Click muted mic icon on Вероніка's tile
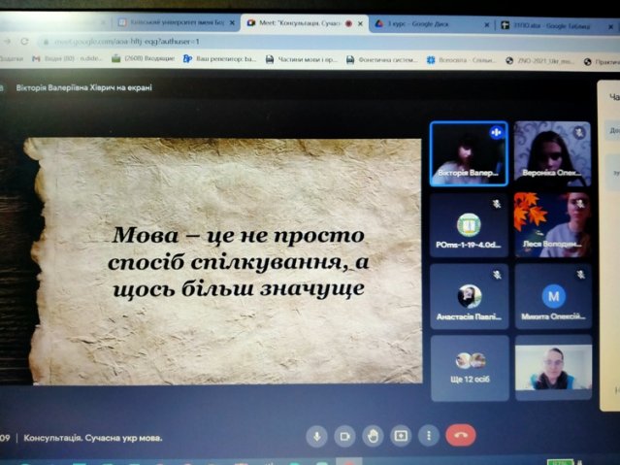 point(579,132)
